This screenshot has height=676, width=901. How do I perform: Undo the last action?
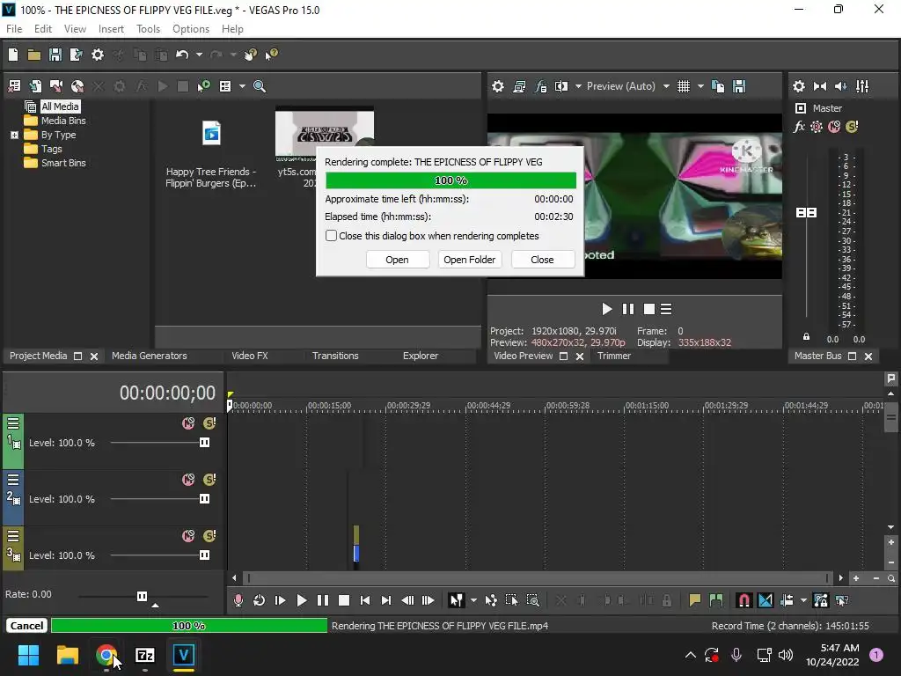[182, 55]
